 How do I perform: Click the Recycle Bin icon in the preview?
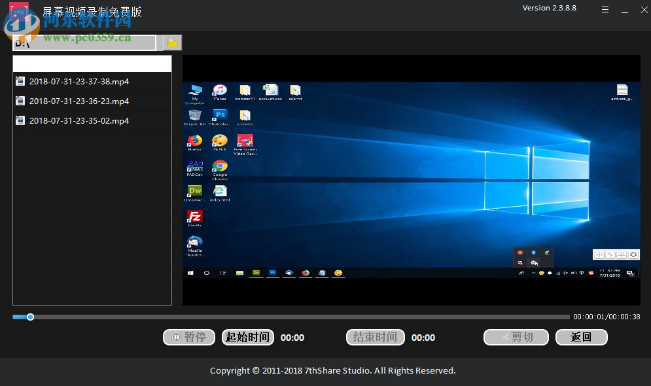click(x=194, y=115)
